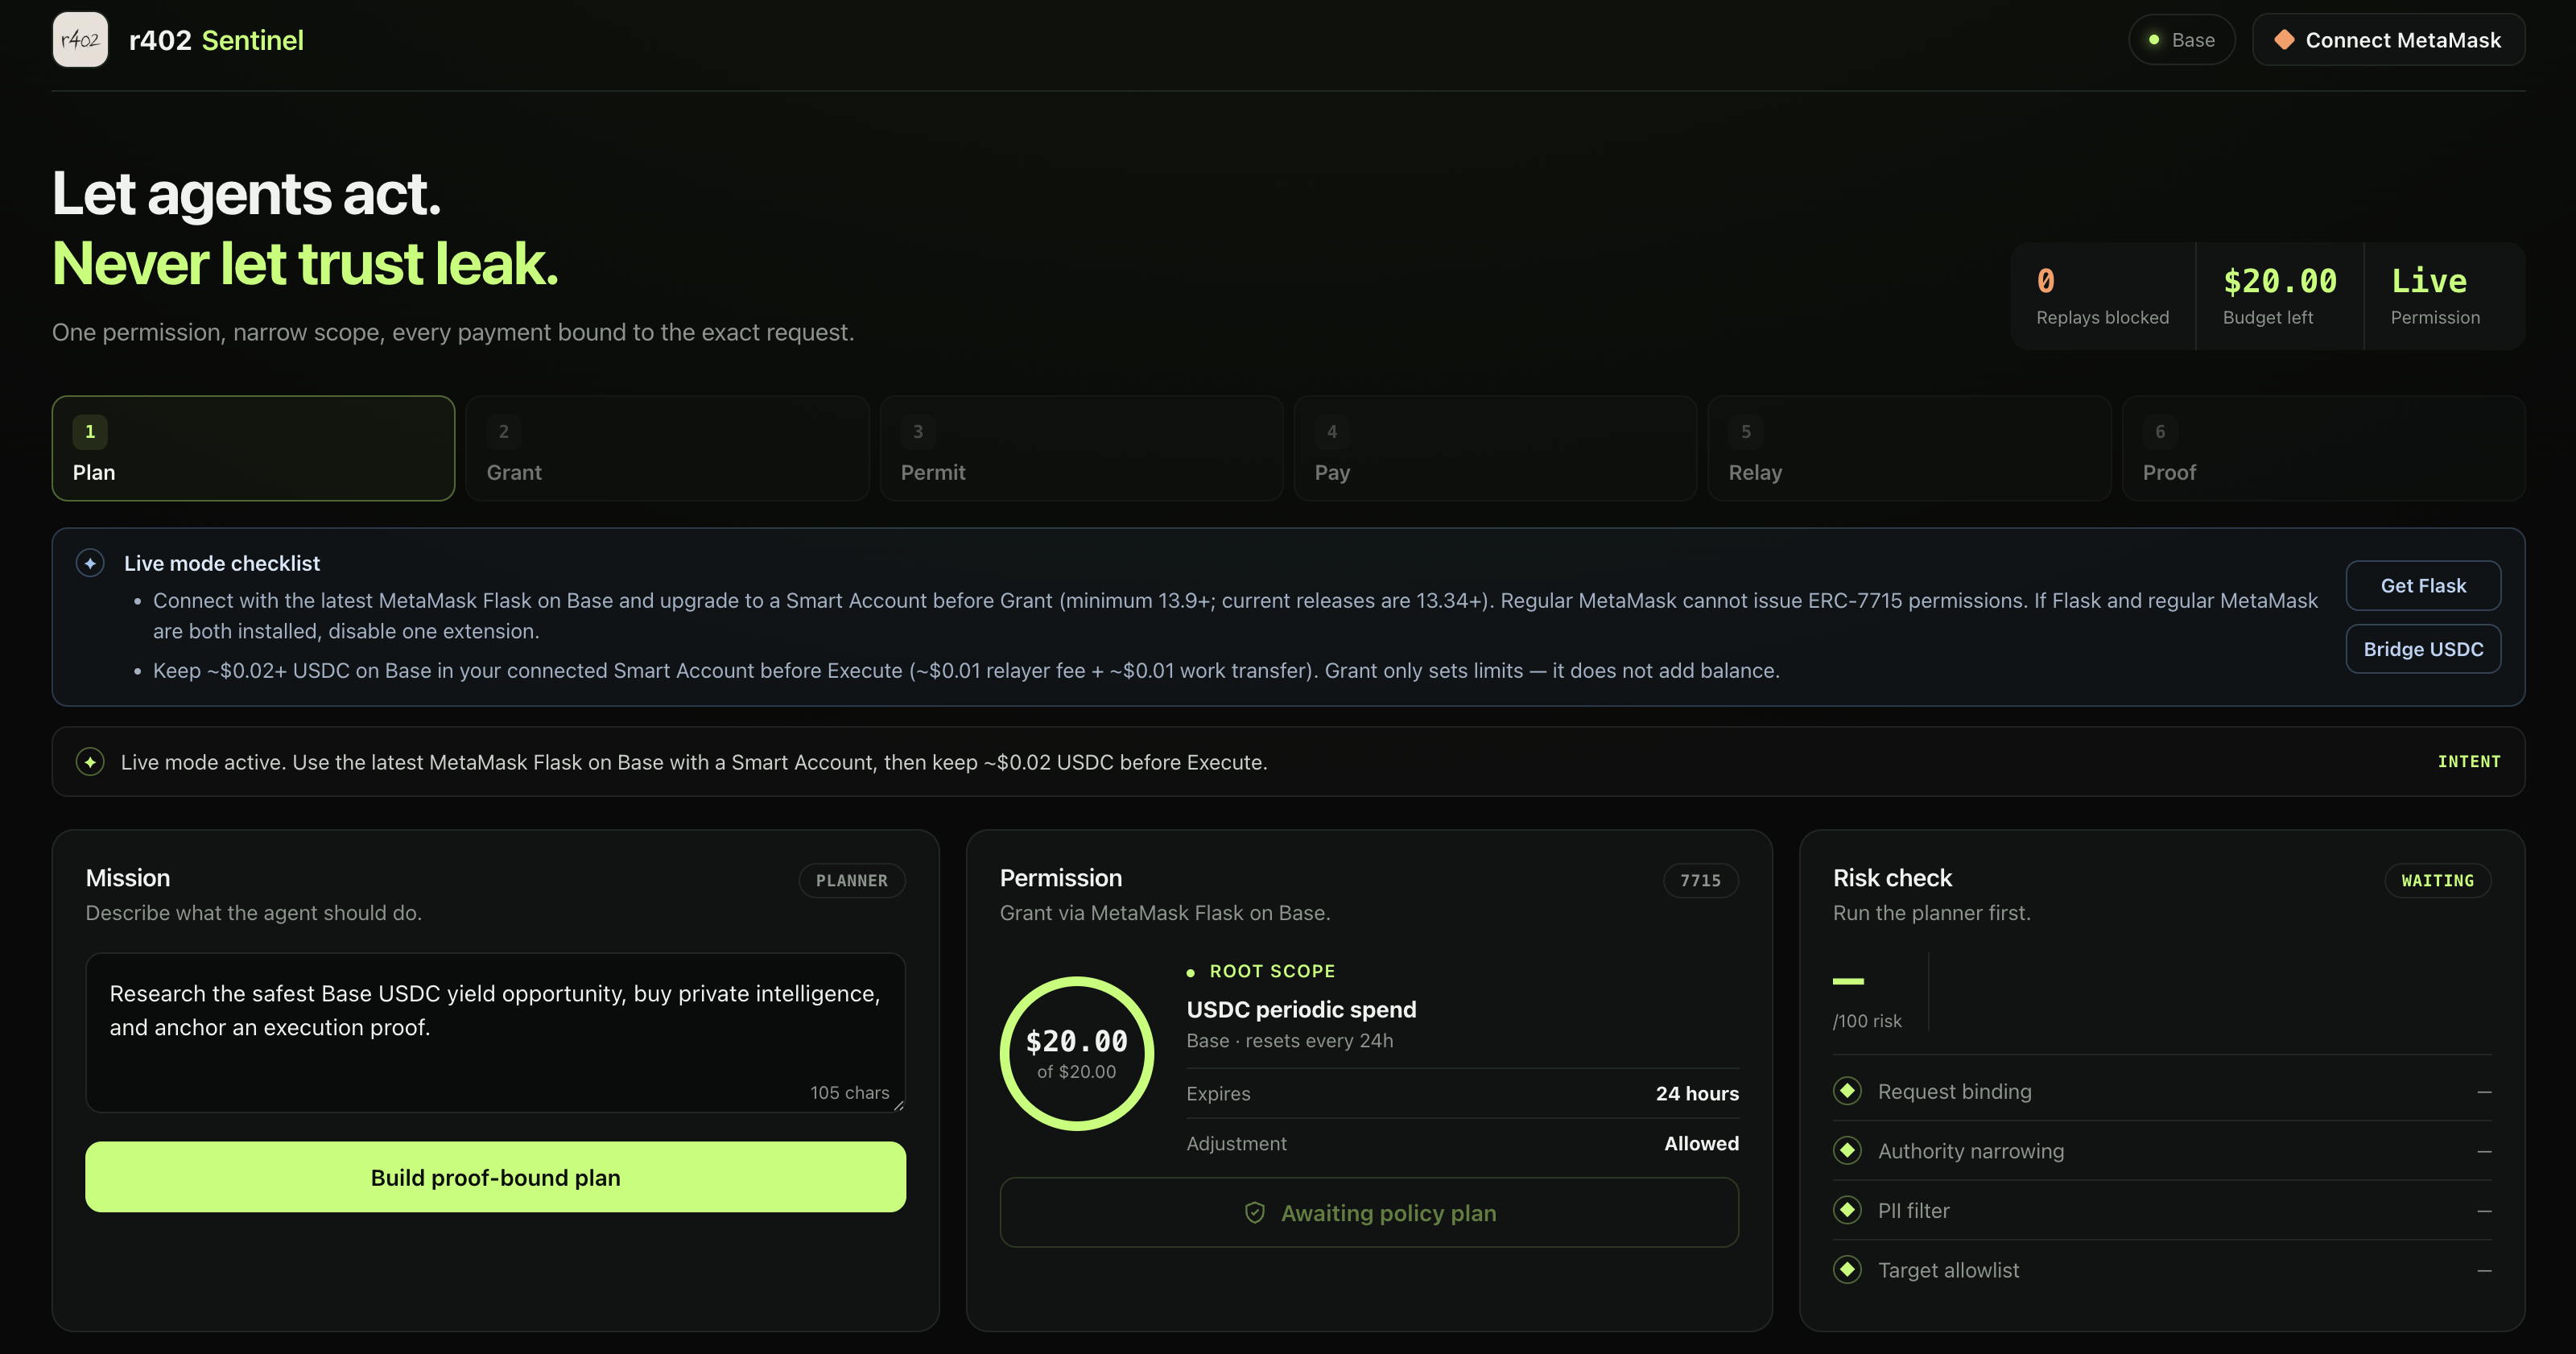Click the Bridge USDC button

point(2423,649)
